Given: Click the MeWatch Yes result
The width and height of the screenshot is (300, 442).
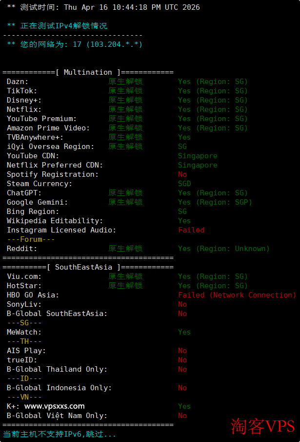Looking at the screenshot, I should [x=184, y=332].
